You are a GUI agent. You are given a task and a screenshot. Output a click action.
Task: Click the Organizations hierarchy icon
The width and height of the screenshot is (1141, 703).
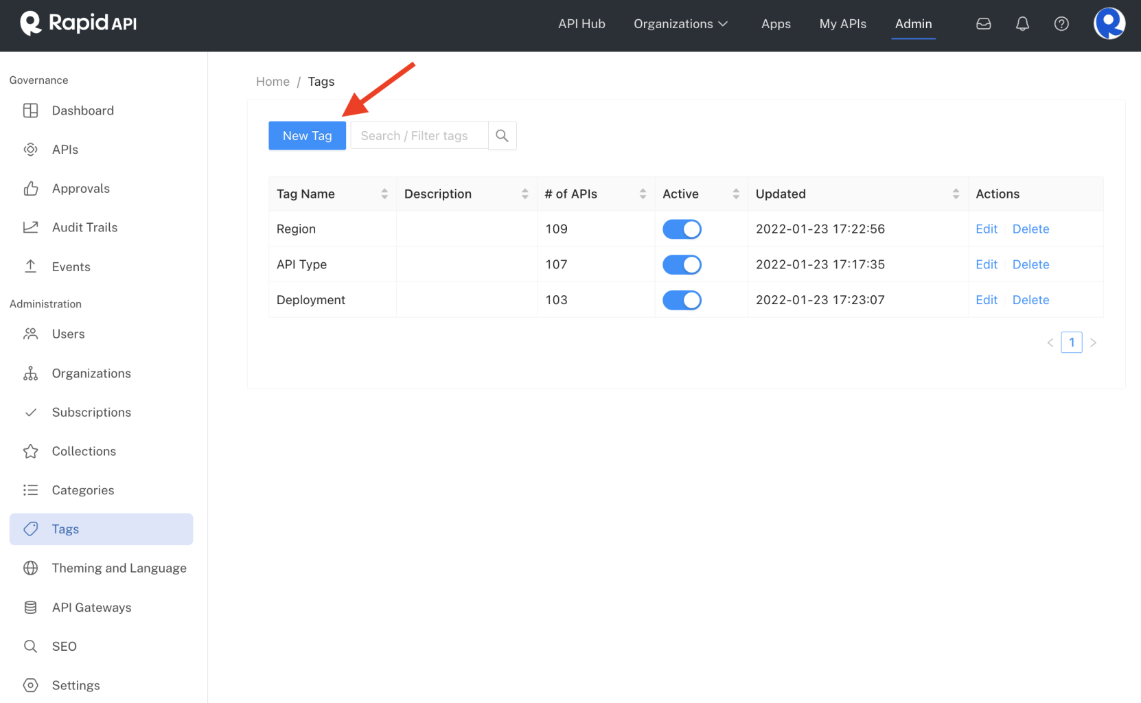pyautogui.click(x=30, y=373)
